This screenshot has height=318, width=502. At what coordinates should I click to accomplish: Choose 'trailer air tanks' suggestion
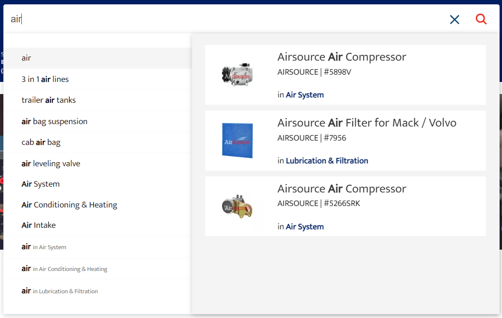click(48, 100)
